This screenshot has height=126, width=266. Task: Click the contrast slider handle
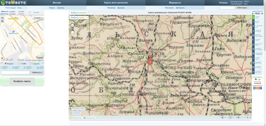(223, 117)
